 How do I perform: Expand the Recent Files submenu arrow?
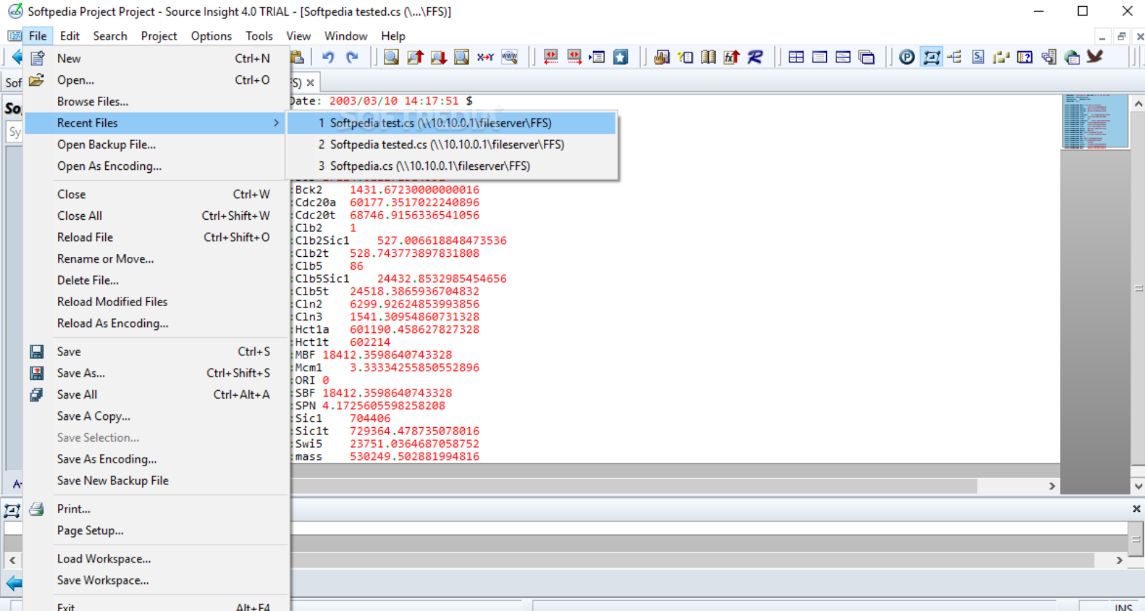(x=276, y=123)
